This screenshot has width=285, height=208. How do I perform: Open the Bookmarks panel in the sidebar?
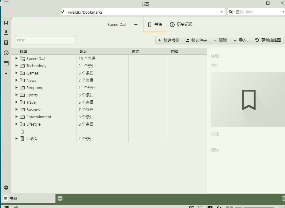pyautogui.click(x=6, y=22)
